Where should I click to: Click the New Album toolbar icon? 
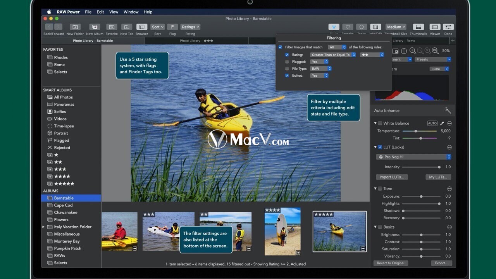pos(95,27)
